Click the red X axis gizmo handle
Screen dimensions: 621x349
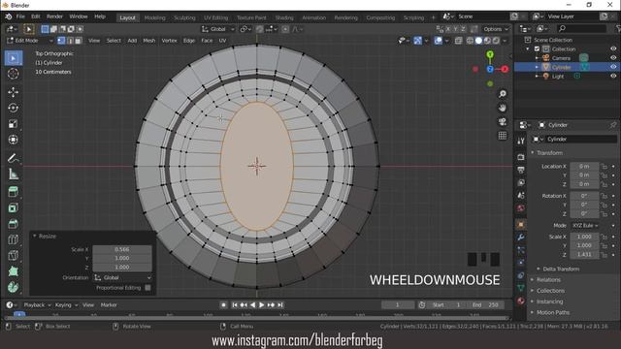[505, 69]
